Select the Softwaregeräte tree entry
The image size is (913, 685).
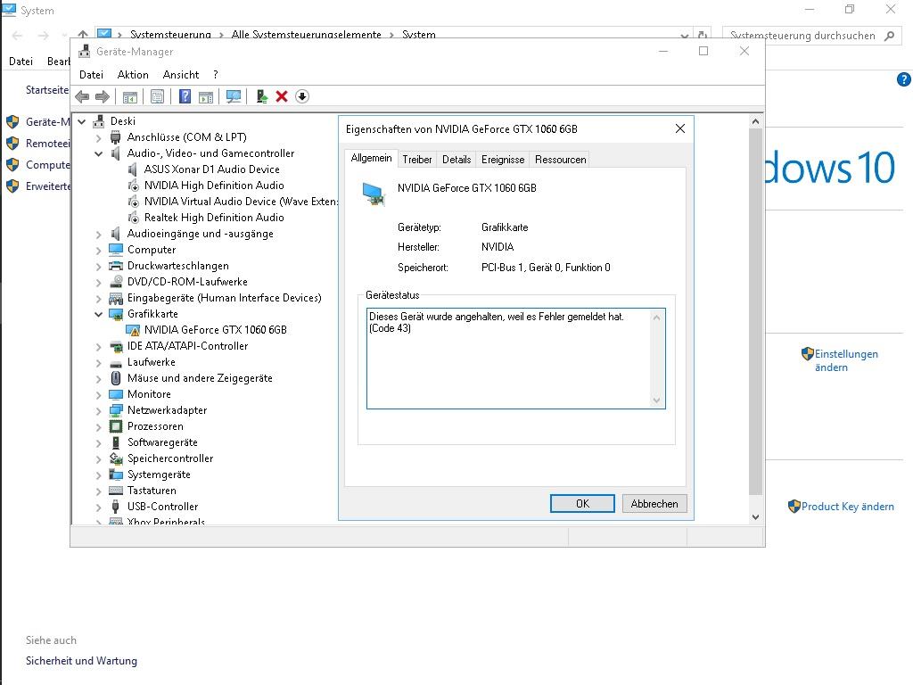coord(162,442)
